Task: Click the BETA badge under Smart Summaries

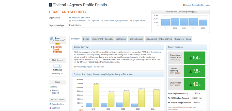Action: (x=57, y=43)
